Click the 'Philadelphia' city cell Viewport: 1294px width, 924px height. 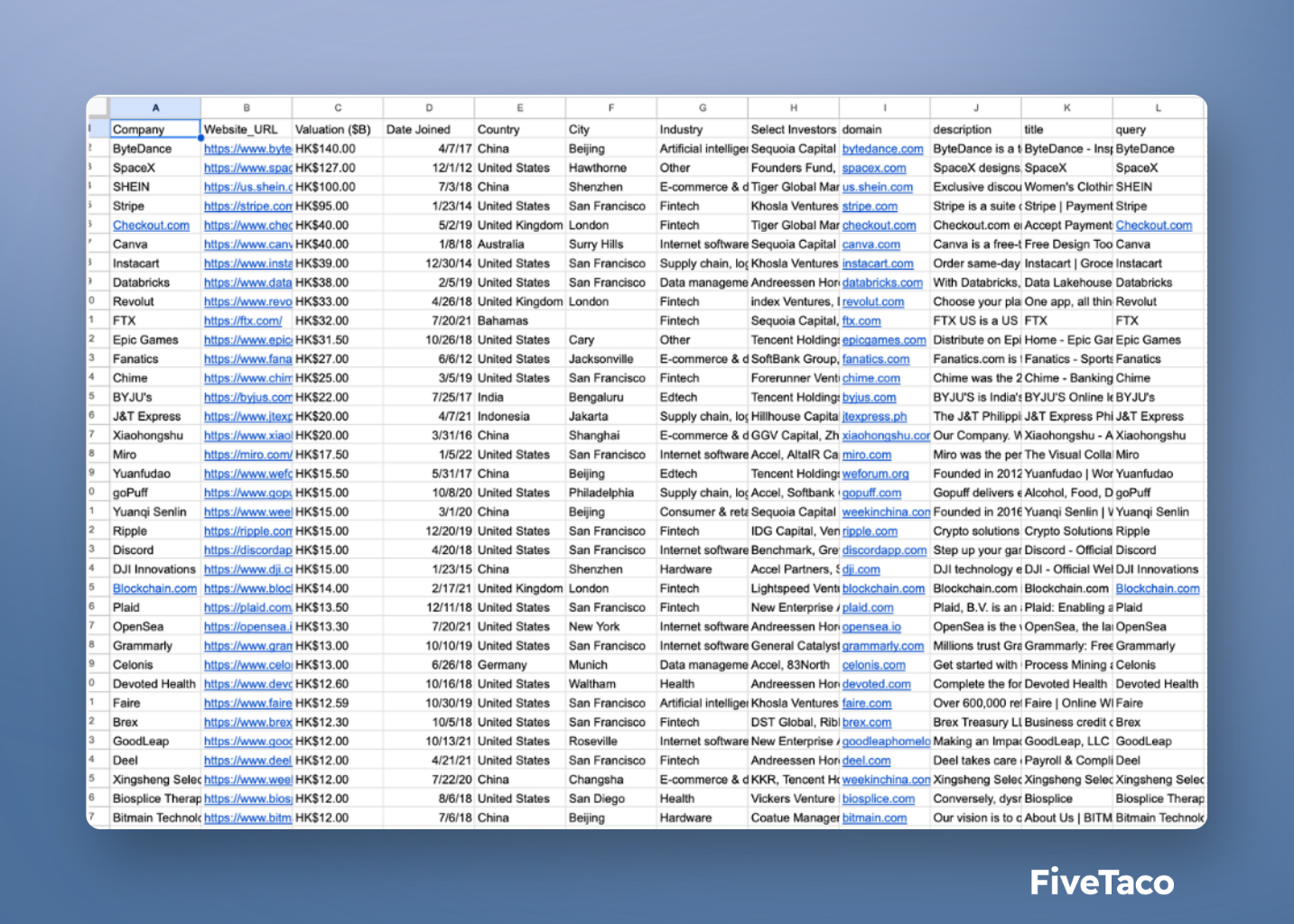611,493
